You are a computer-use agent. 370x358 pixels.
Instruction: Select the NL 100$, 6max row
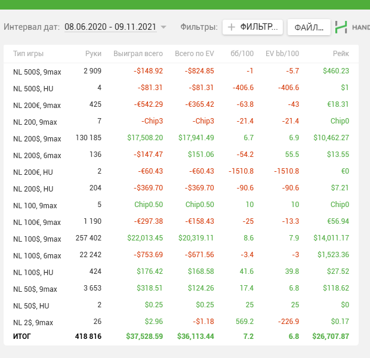181,255
